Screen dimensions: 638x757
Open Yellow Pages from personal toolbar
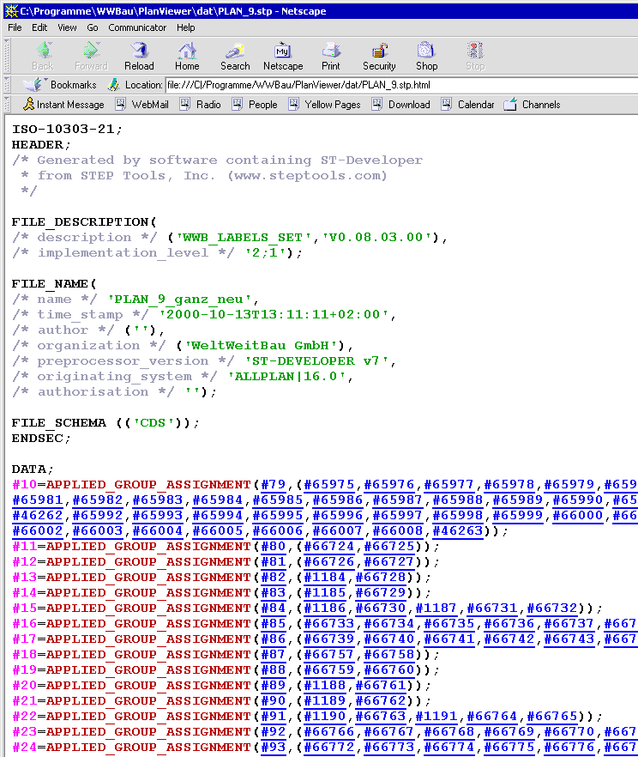[324, 105]
